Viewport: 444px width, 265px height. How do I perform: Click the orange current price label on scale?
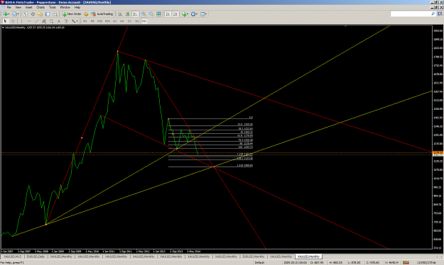click(x=438, y=153)
